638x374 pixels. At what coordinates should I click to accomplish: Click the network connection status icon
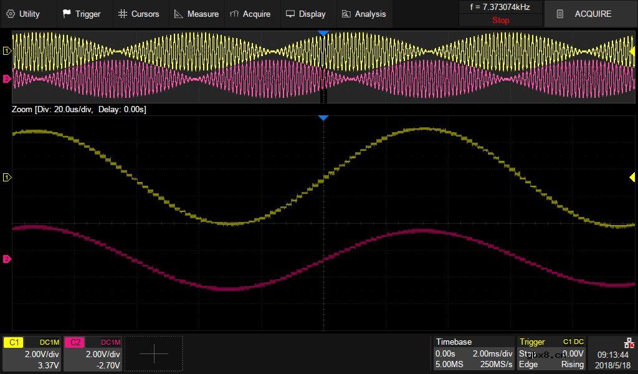coord(629,343)
